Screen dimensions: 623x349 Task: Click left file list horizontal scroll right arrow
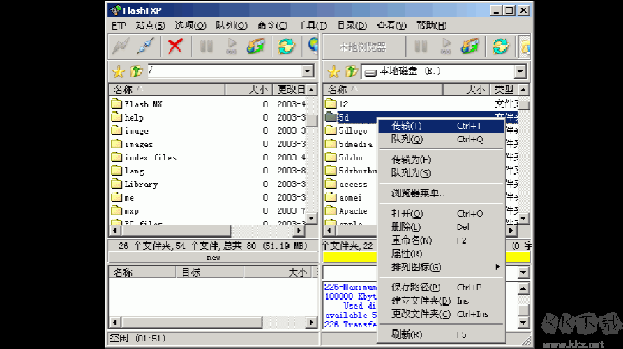pos(299,231)
